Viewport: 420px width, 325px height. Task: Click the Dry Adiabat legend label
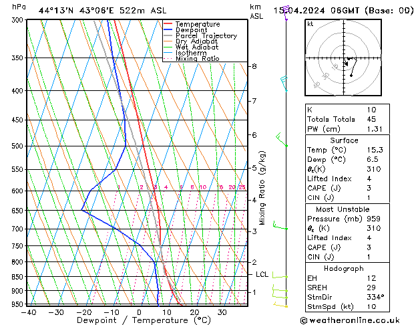[x=196, y=41]
